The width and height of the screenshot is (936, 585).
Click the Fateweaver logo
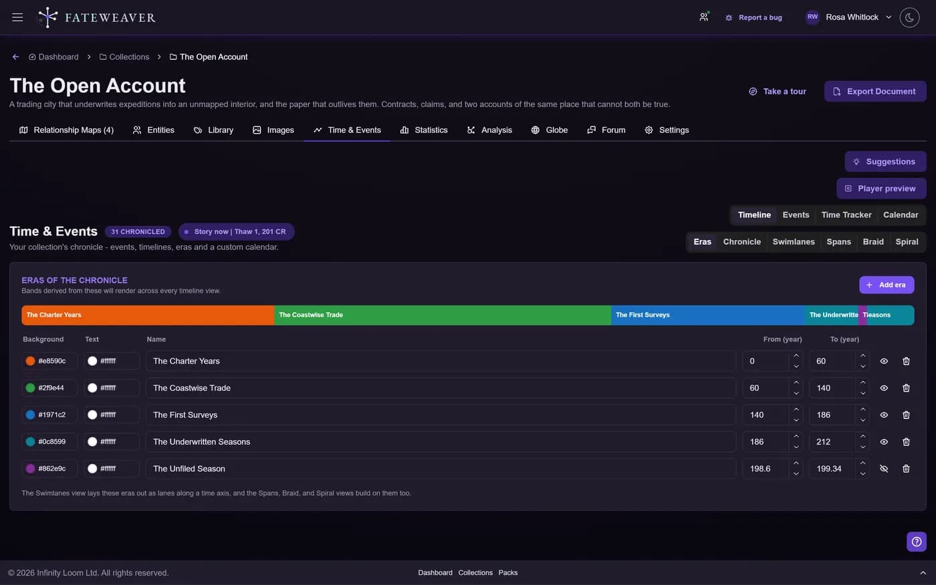(97, 17)
